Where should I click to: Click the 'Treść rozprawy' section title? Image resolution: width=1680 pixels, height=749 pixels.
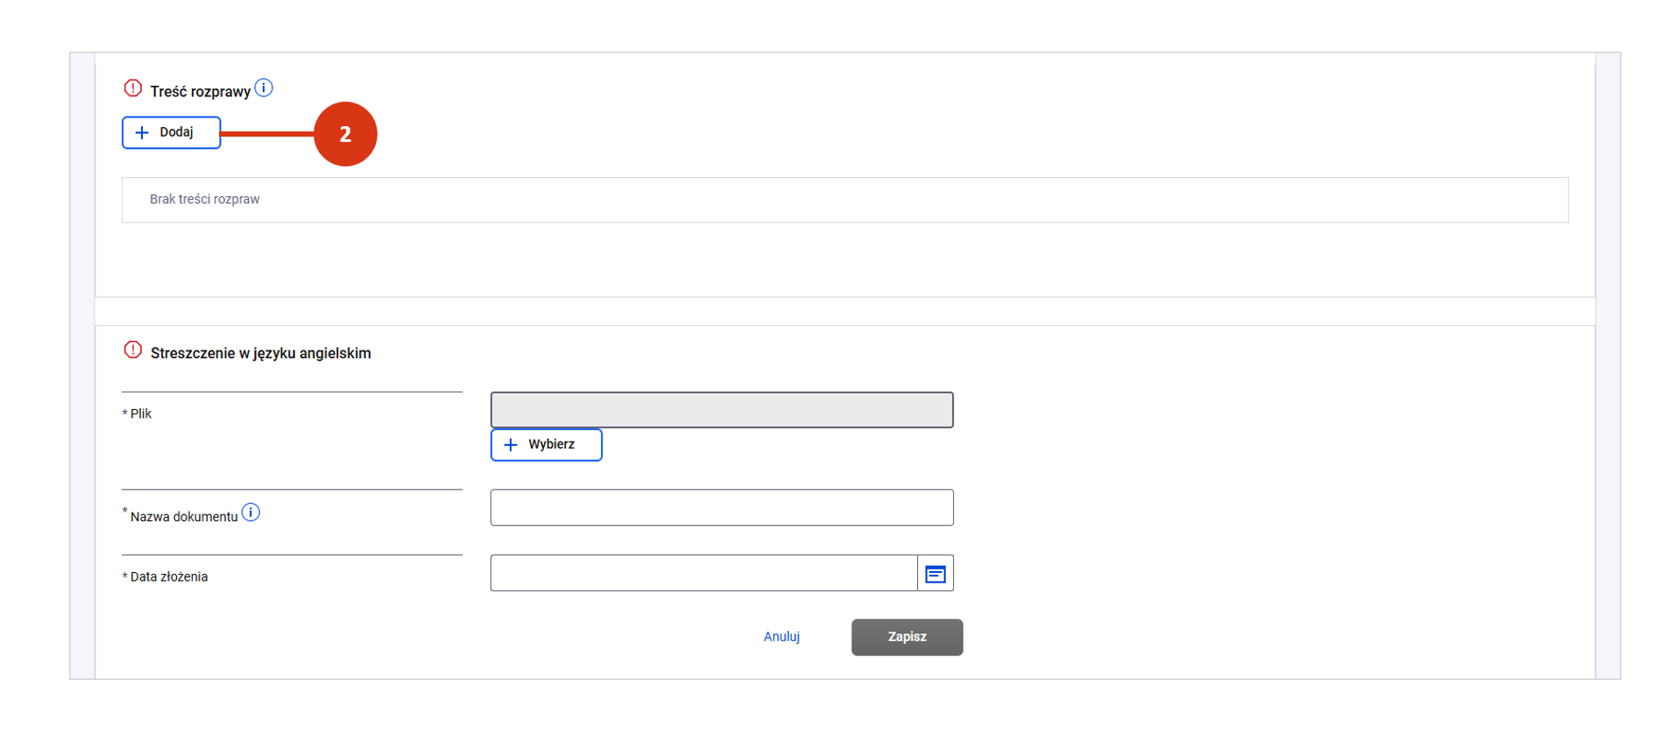(200, 92)
